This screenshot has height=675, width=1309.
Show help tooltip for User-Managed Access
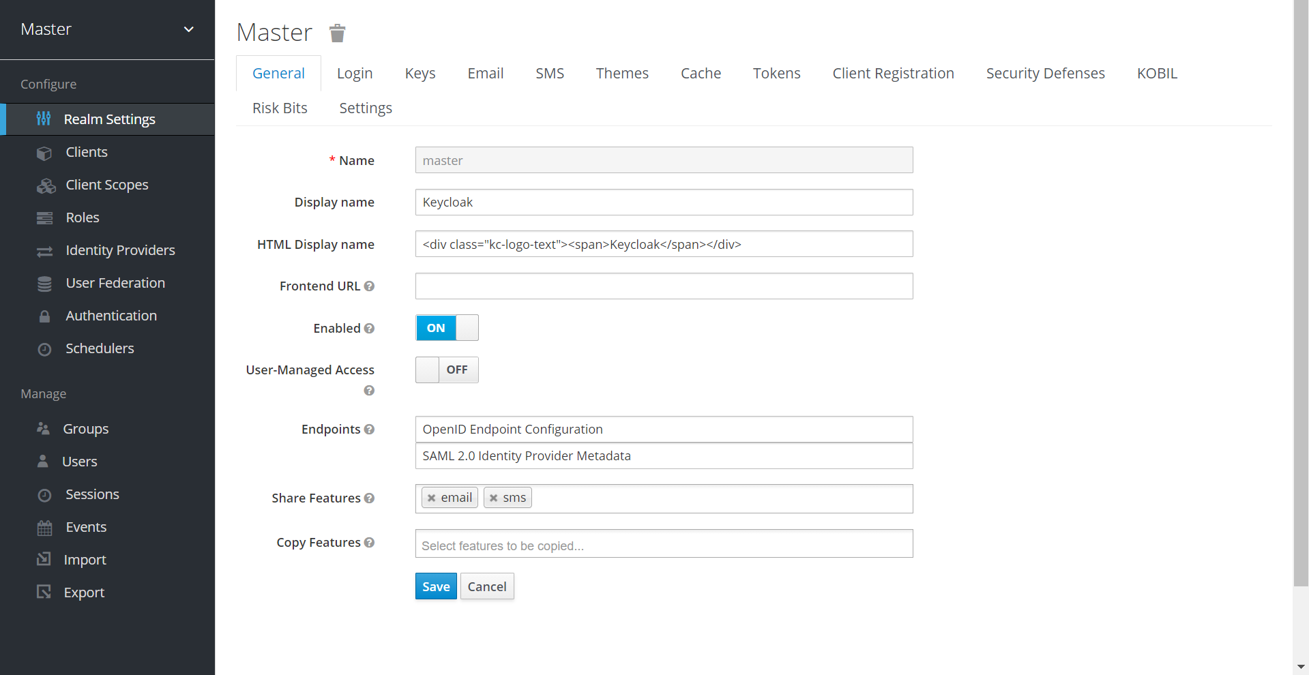[369, 391]
